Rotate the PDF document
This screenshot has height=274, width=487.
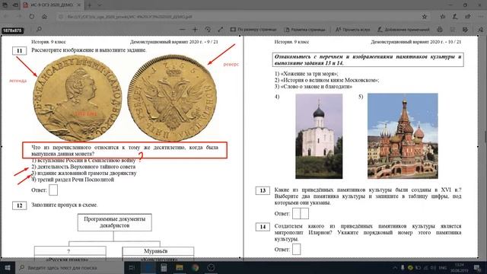click(x=208, y=30)
